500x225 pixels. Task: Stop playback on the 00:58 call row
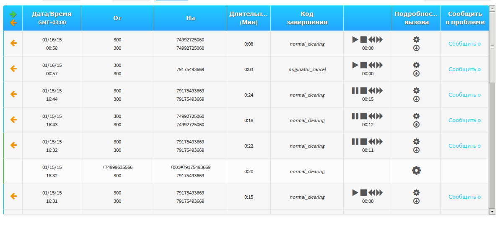(x=363, y=39)
